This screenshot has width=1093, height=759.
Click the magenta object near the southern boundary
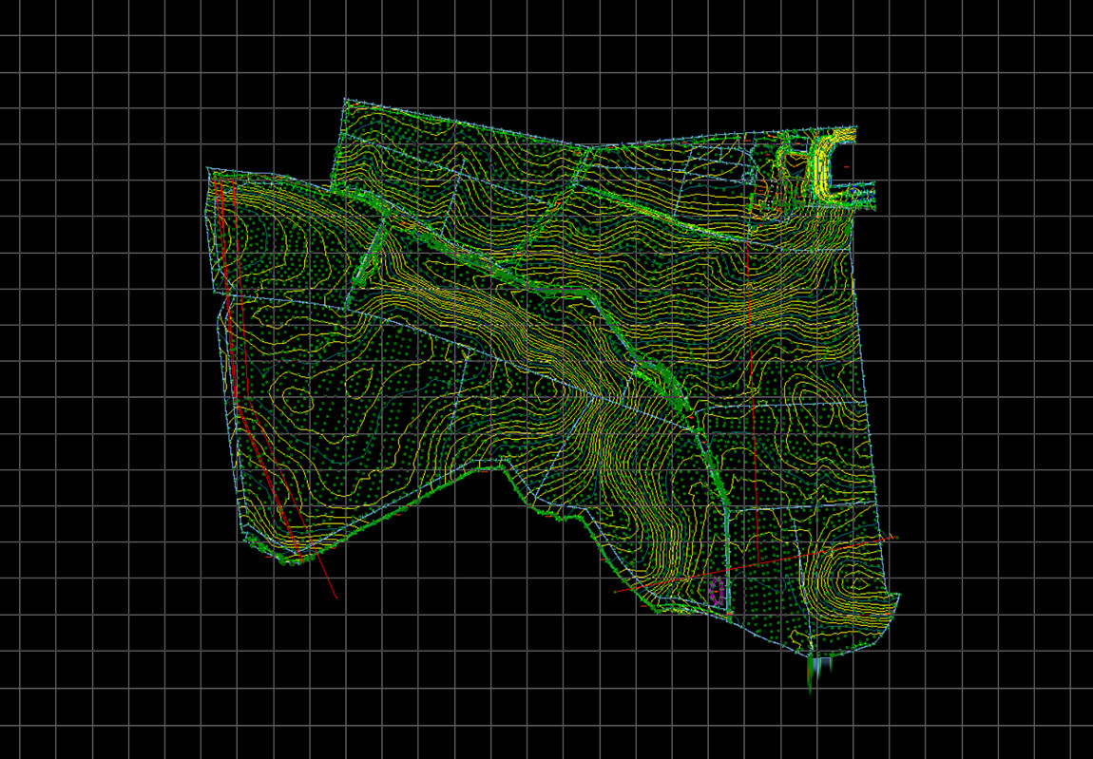click(x=718, y=591)
